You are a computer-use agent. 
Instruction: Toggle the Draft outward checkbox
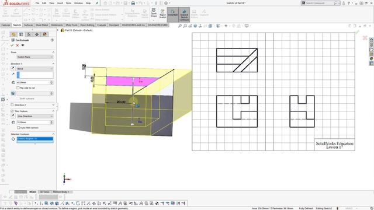point(18,99)
